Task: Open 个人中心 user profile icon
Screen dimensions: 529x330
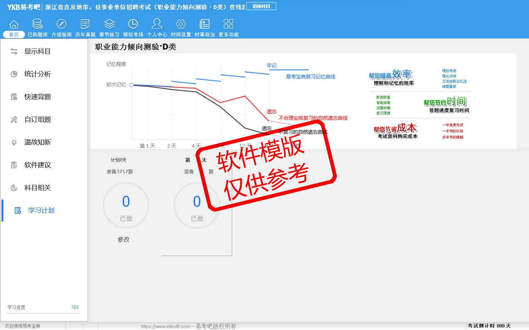Action: click(157, 25)
